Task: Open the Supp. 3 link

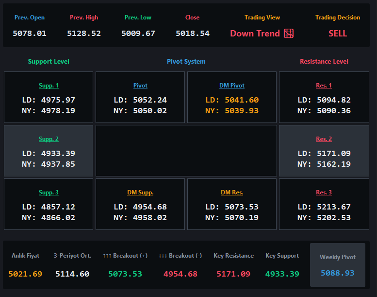Action: click(49, 192)
